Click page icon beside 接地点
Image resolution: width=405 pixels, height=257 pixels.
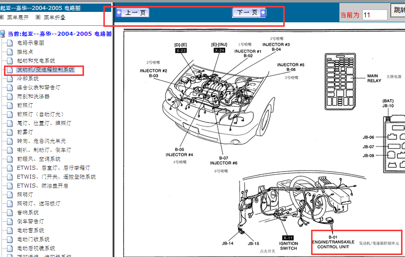[x=10, y=52]
